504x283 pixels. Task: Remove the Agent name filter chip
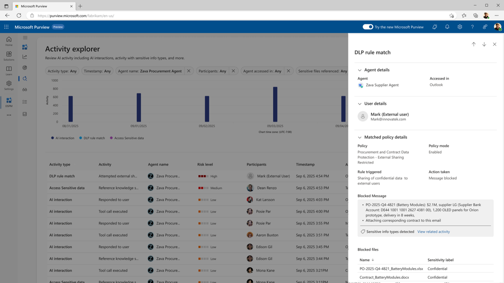pyautogui.click(x=189, y=71)
